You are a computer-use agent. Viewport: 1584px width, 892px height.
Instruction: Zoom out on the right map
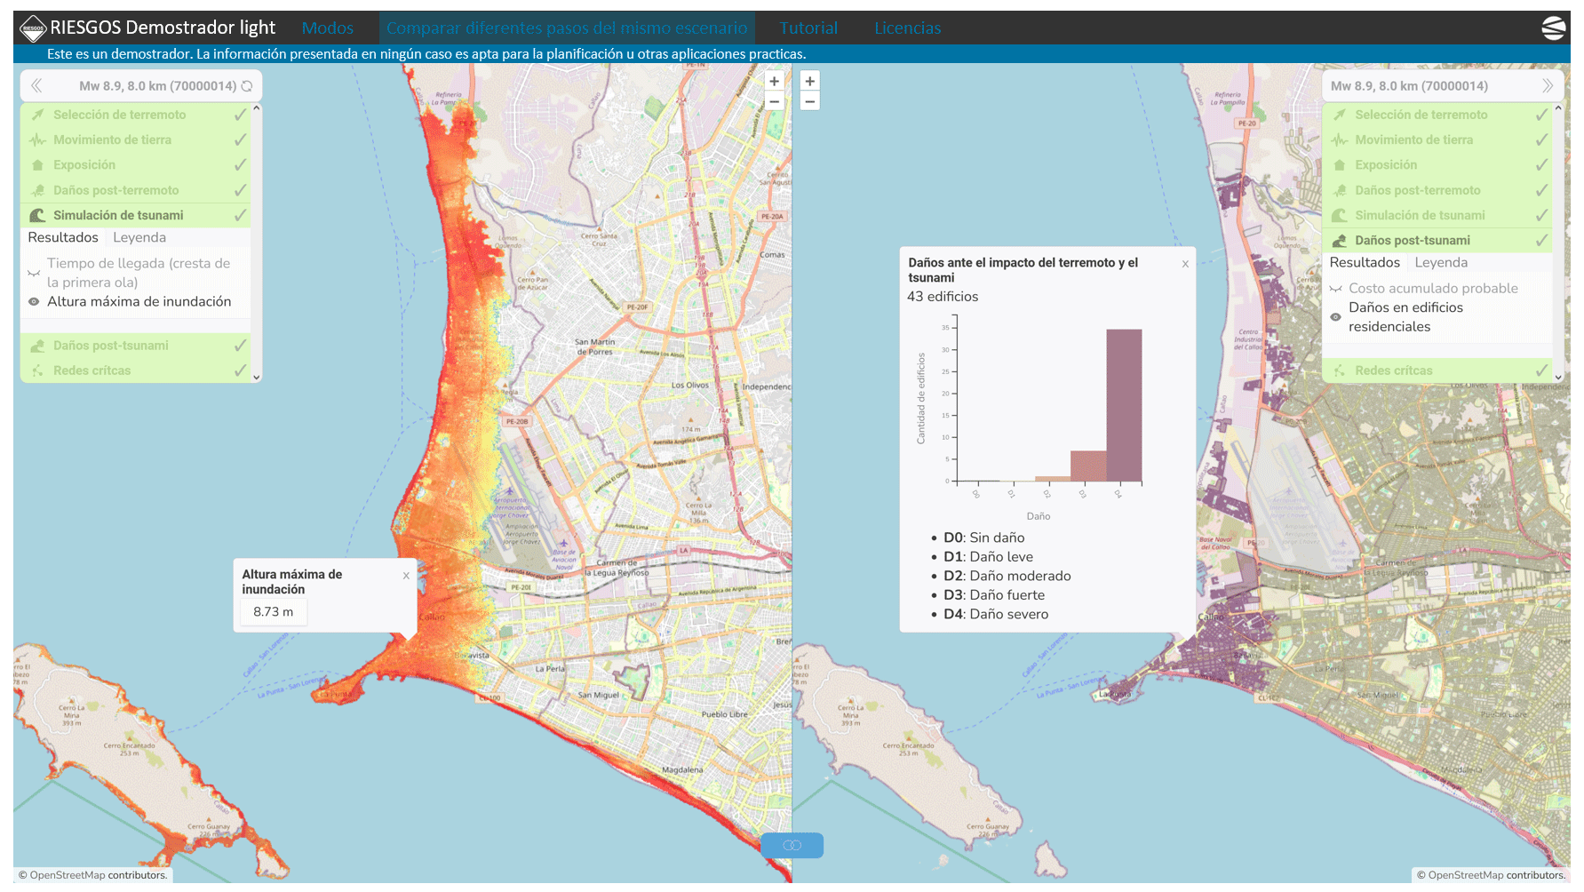click(x=809, y=102)
